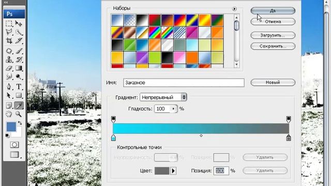Select the left cyan color stop
This screenshot has width=331, height=186.
(x=113, y=138)
